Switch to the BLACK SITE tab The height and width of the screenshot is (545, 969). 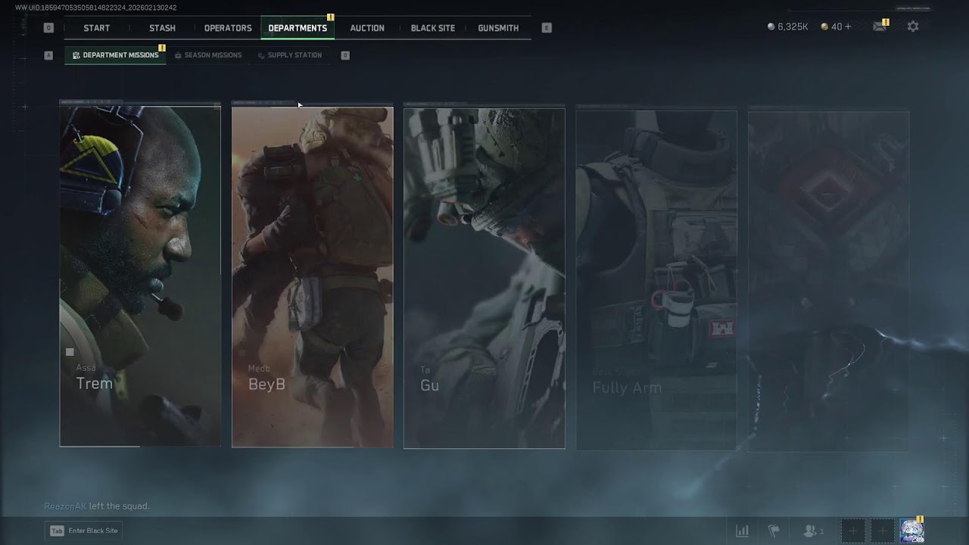click(x=433, y=28)
